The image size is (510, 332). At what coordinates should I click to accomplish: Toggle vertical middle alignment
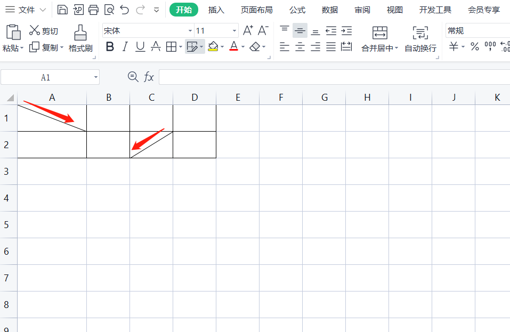click(x=300, y=30)
